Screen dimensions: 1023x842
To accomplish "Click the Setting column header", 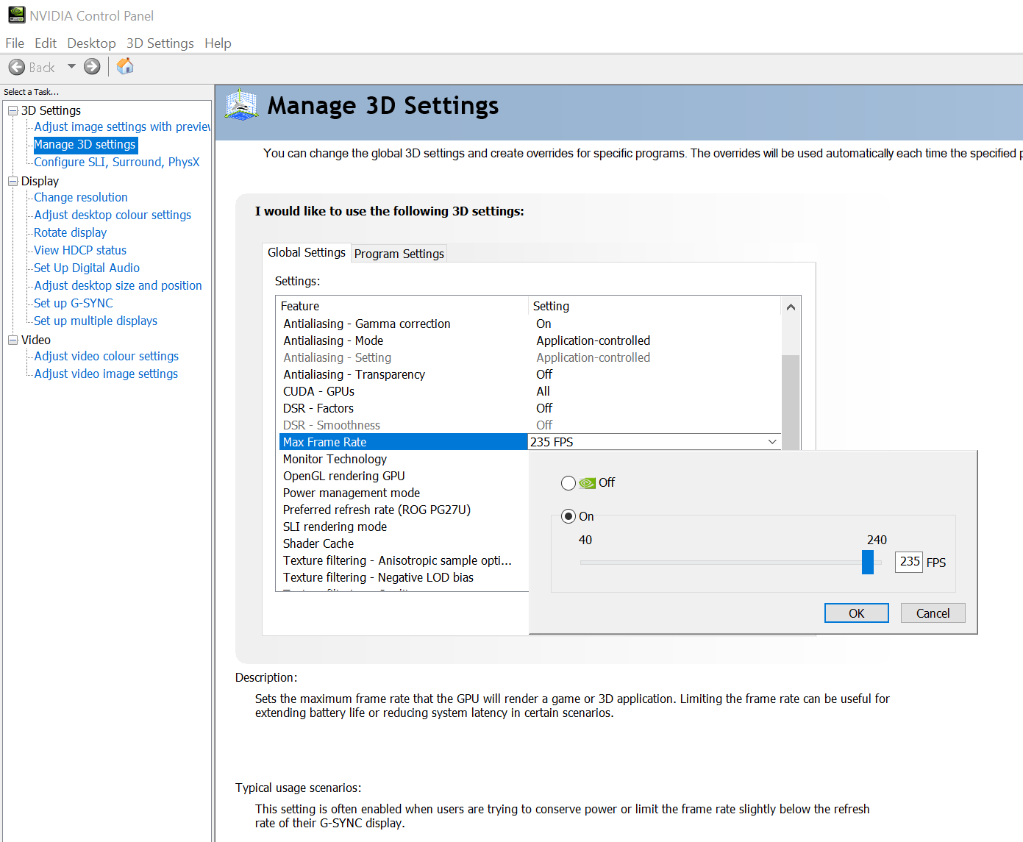I will point(655,306).
